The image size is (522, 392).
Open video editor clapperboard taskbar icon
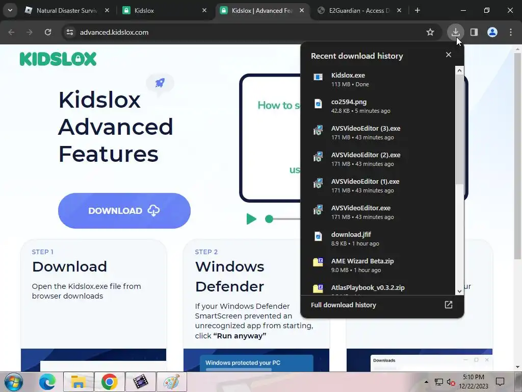[141, 382]
